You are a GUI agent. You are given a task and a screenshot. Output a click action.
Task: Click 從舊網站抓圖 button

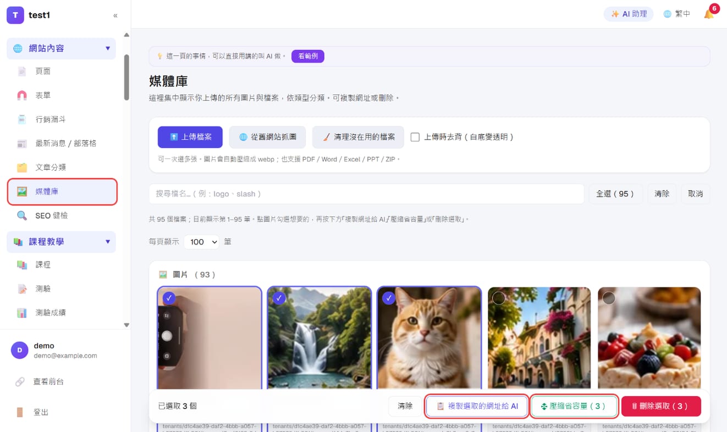coord(268,137)
